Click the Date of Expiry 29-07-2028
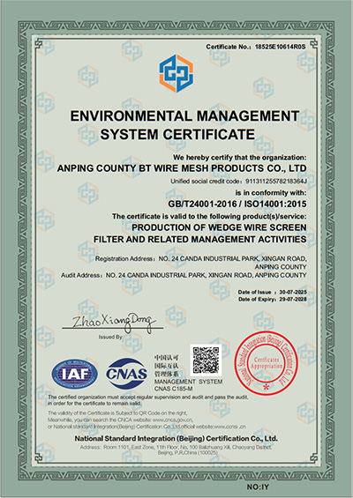Image resolution: width=353 pixels, height=498 pixels. 272,299
